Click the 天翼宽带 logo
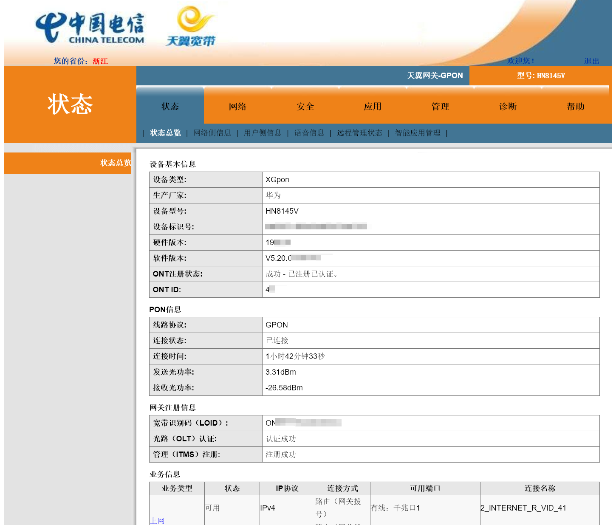The image size is (616, 525). pos(191,26)
